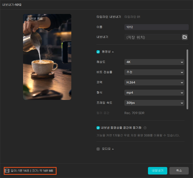
Task: Click the 이름 input field containing 1012
Action: click(x=157, y=27)
